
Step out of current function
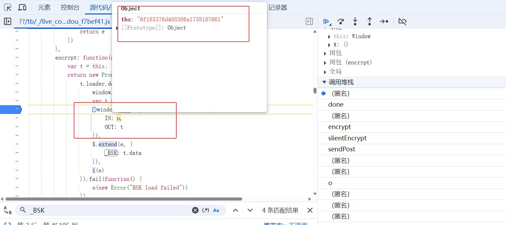[369, 22]
